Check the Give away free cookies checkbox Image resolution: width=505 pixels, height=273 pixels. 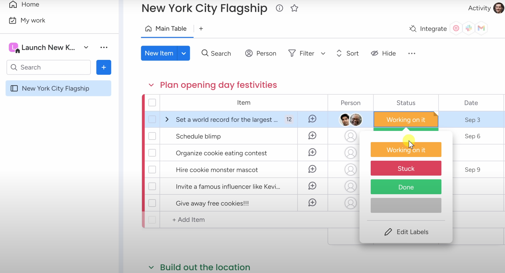pyautogui.click(x=152, y=203)
